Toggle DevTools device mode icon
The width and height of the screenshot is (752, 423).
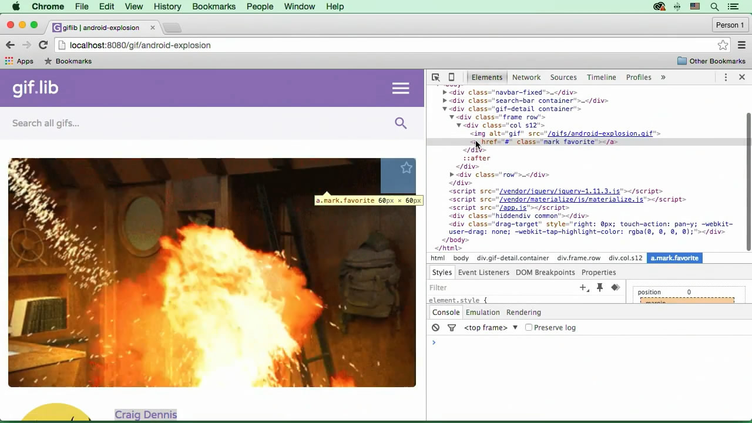click(x=451, y=77)
